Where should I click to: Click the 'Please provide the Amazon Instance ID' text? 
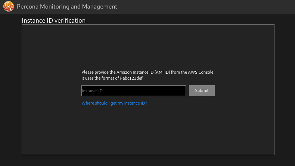pyautogui.click(x=112, y=72)
